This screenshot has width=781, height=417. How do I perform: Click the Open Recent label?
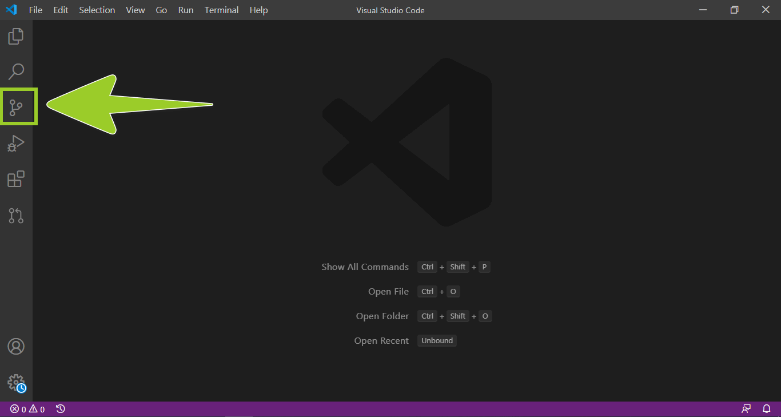click(381, 341)
